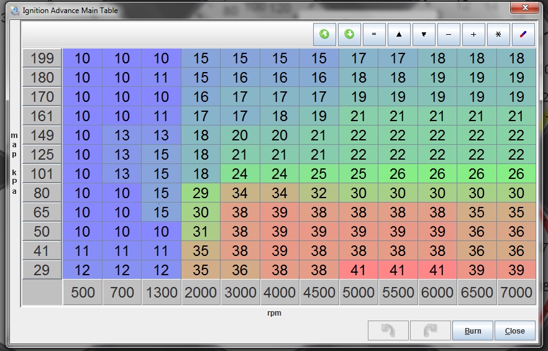Select cell 11 at 180 kPa, 1300 rpm
The width and height of the screenshot is (548, 351).
[162, 77]
